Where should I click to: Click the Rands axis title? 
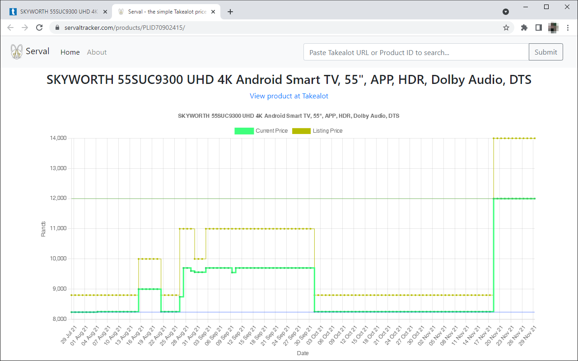click(43, 229)
